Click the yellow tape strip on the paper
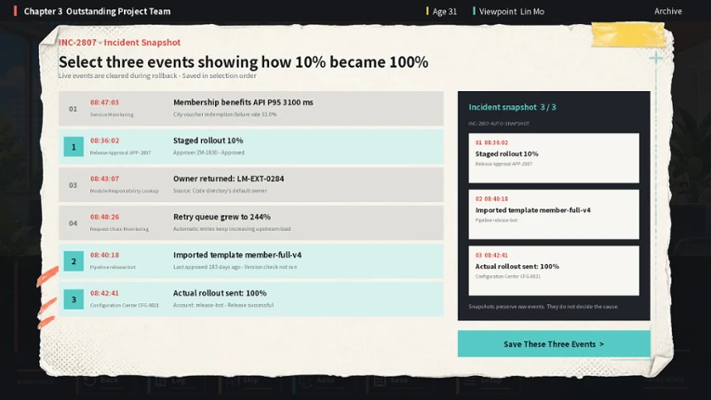The image size is (711, 400). click(x=628, y=34)
